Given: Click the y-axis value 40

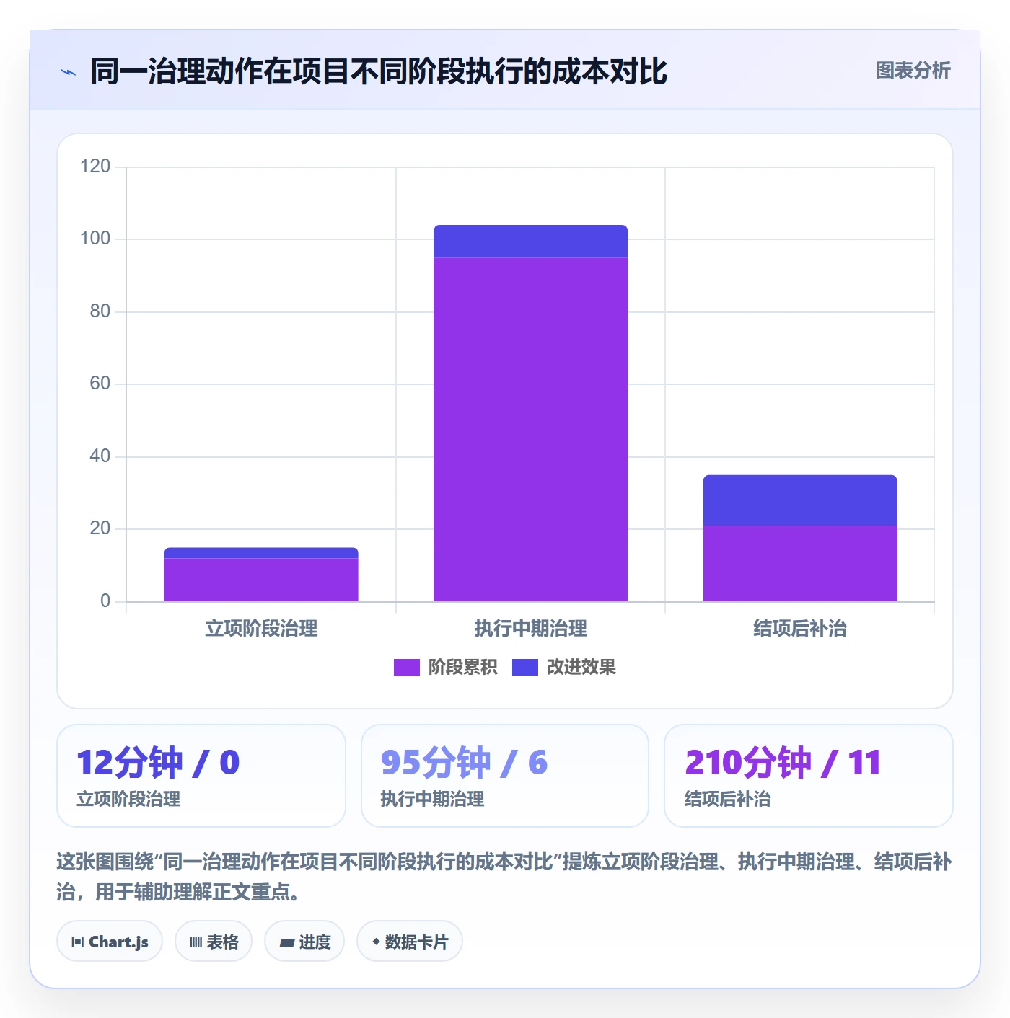Looking at the screenshot, I should pos(100,456).
